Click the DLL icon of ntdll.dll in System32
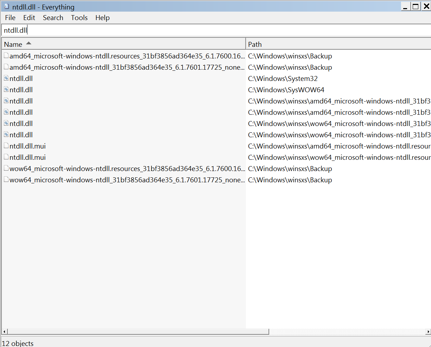 (x=6, y=78)
